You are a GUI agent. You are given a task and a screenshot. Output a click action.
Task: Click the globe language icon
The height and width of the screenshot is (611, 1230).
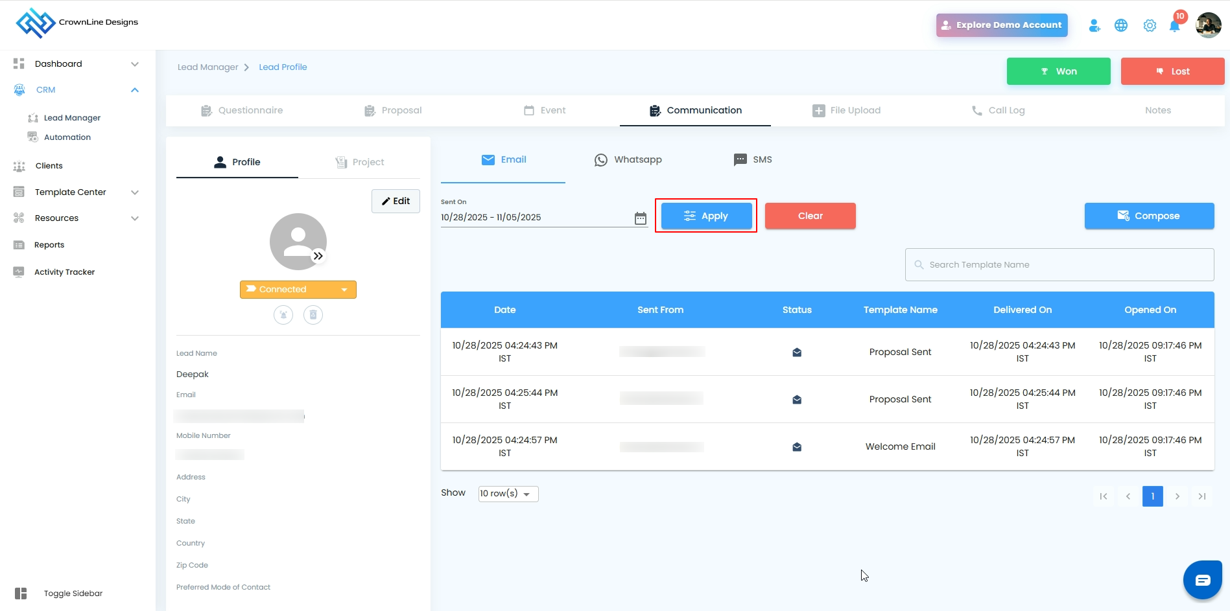click(1121, 25)
